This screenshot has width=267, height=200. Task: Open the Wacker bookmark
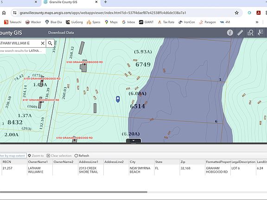[33, 22]
